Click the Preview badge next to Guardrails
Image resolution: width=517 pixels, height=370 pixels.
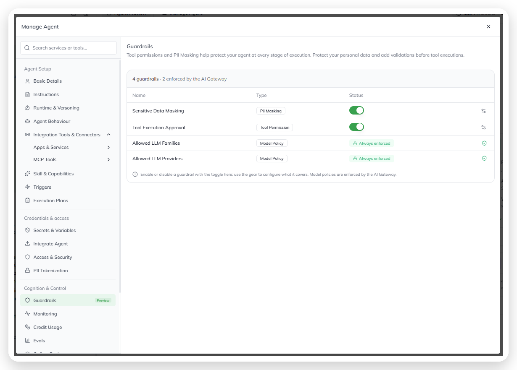(103, 300)
